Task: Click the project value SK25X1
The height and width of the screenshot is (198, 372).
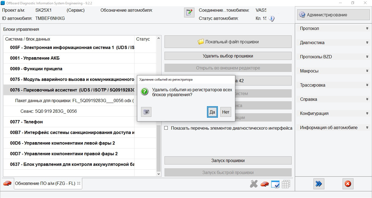Action: click(44, 10)
